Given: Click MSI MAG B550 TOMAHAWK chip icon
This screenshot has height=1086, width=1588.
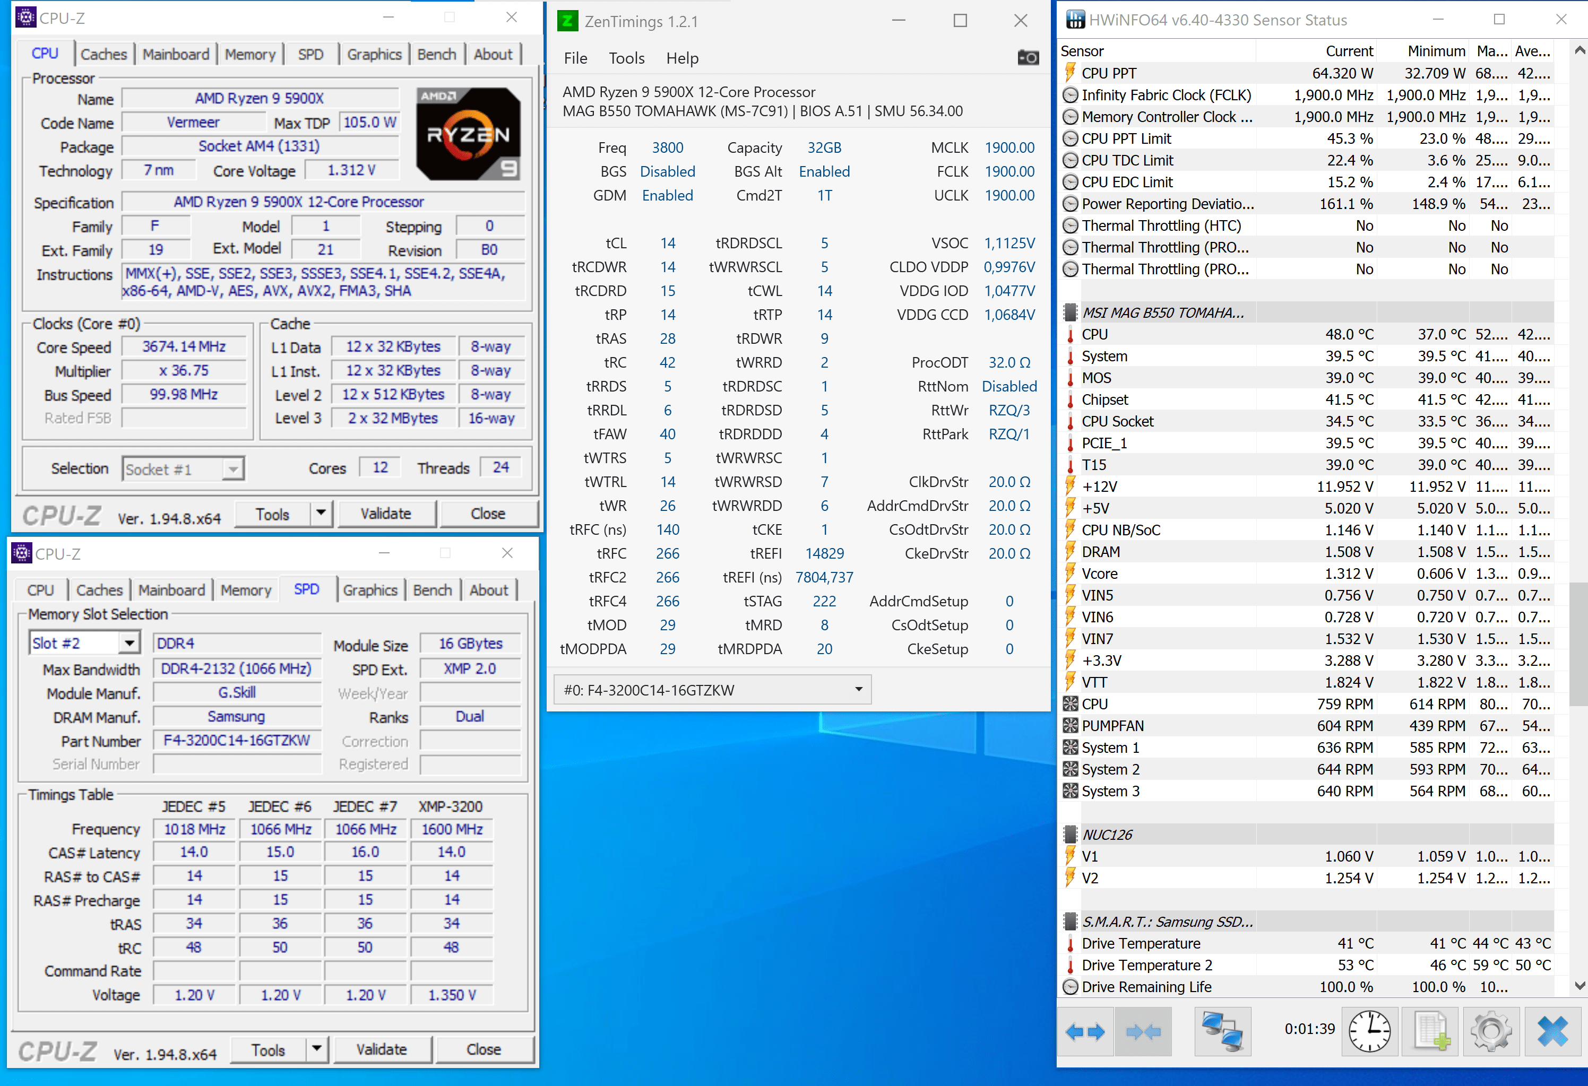Looking at the screenshot, I should [1070, 313].
